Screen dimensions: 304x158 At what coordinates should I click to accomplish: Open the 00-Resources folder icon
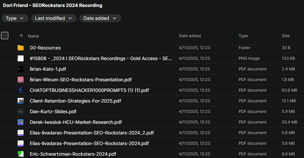point(21,48)
